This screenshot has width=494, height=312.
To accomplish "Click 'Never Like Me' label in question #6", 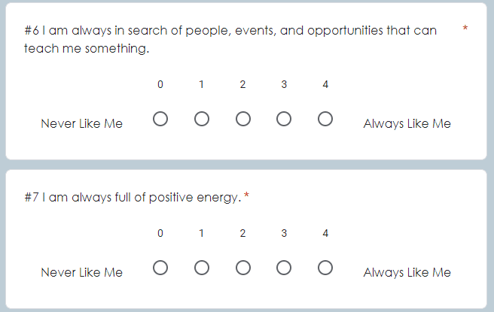I will [x=81, y=123].
